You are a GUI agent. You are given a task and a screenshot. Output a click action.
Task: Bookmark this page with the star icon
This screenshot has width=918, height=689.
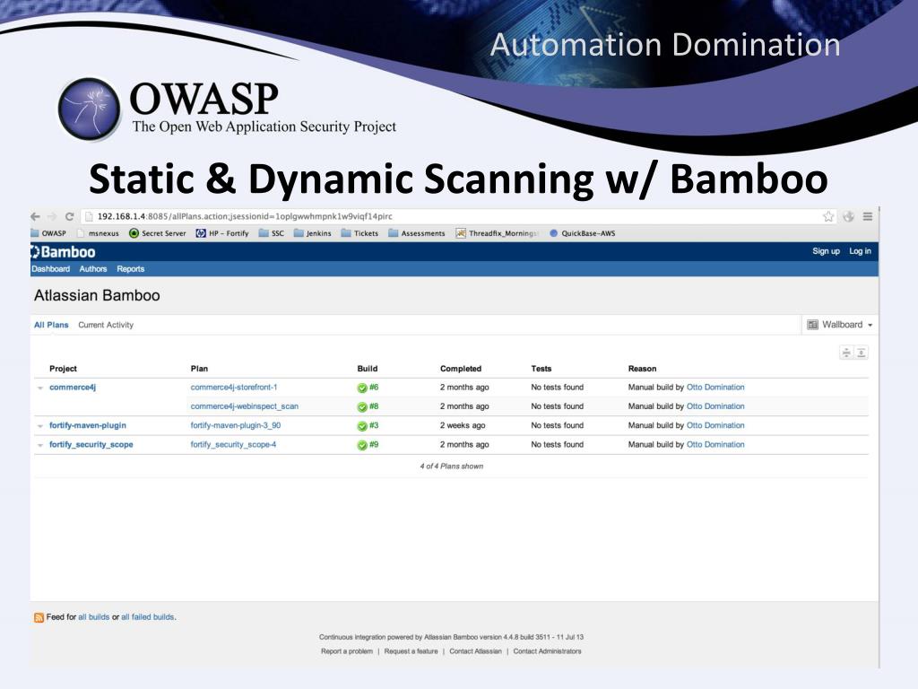click(x=828, y=217)
